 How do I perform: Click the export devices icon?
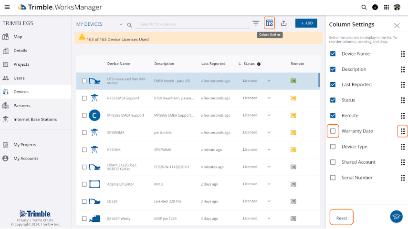click(284, 23)
